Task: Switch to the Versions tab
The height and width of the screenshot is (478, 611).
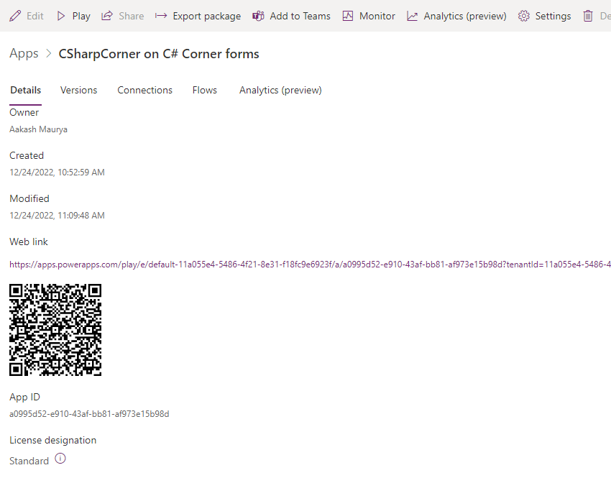Action: [x=78, y=90]
